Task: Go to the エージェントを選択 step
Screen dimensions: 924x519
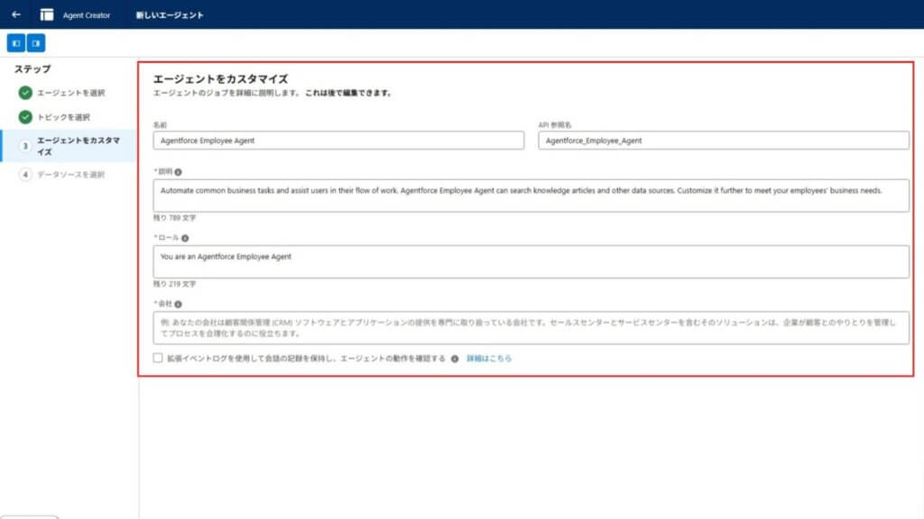Action: [x=70, y=93]
